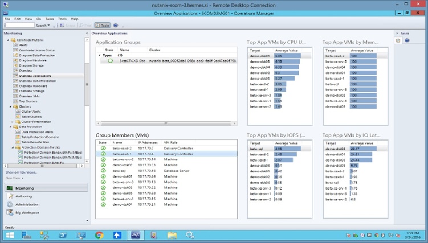428x243 pixels.
Task: Open the Help menu
Action: (x=75, y=19)
